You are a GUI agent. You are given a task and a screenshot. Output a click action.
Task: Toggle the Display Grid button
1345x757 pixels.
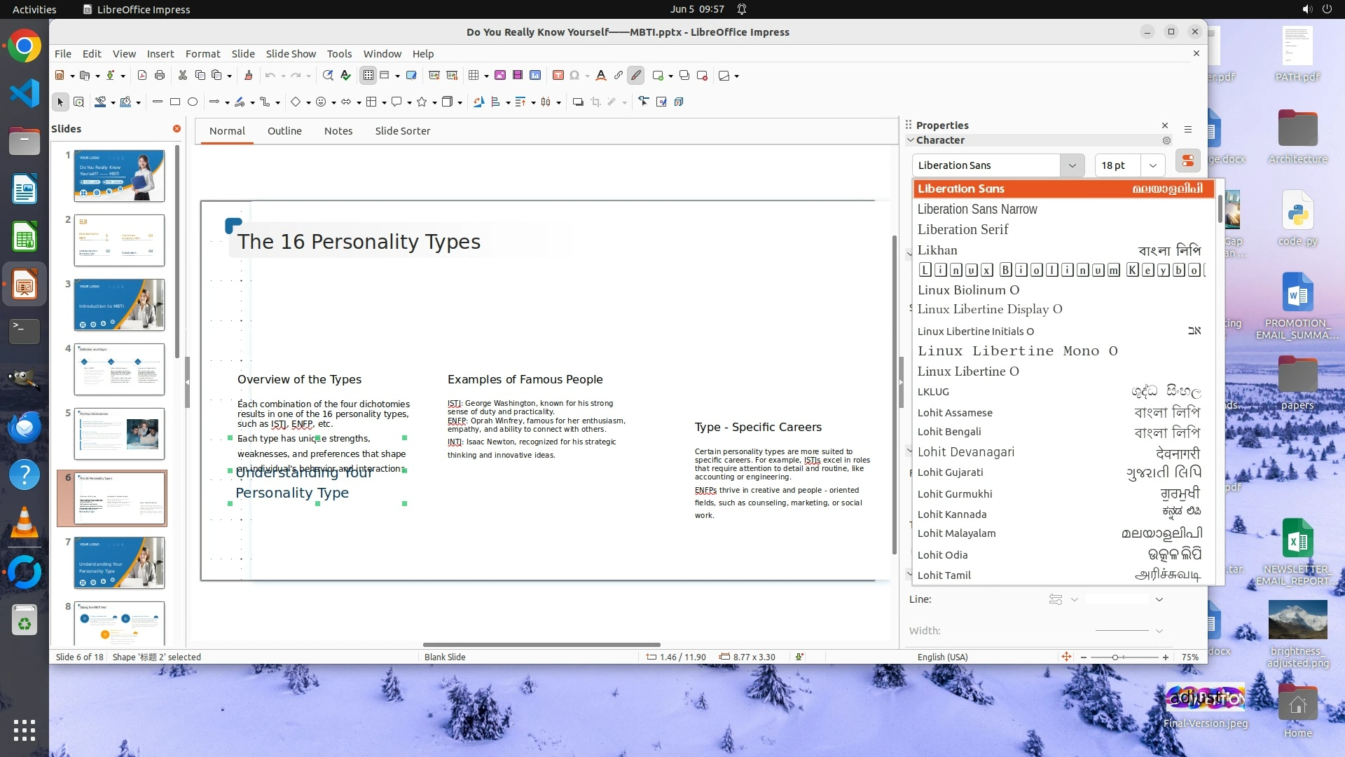(368, 76)
